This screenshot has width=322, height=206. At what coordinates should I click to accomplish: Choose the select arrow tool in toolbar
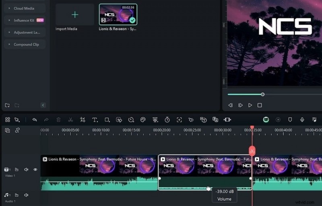17,120
